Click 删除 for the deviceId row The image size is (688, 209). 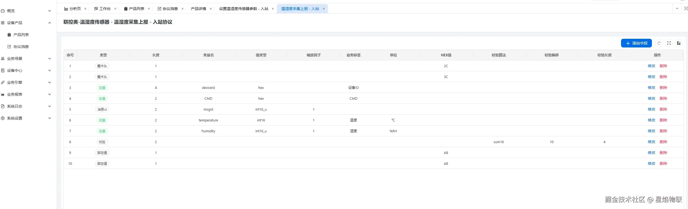click(x=663, y=88)
